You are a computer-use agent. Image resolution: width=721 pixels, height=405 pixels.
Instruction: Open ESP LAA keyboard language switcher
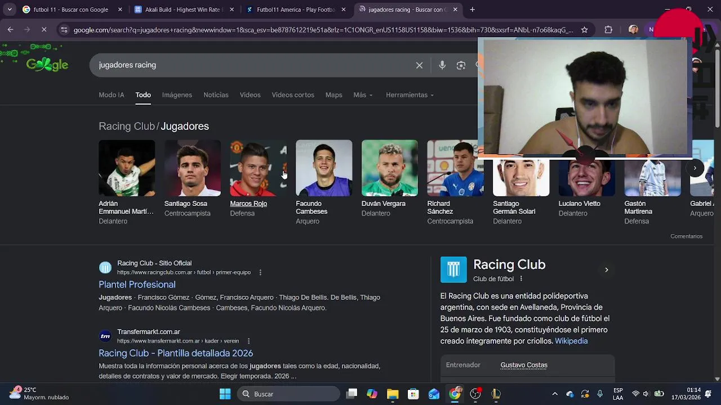(618, 394)
